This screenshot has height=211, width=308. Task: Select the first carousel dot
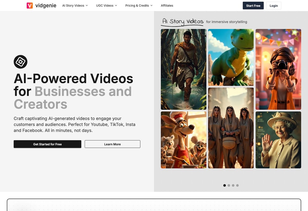click(x=225, y=185)
